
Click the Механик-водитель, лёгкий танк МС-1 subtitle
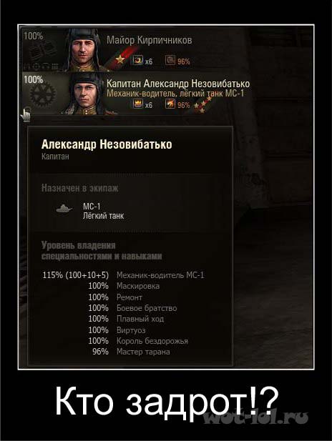tap(175, 94)
